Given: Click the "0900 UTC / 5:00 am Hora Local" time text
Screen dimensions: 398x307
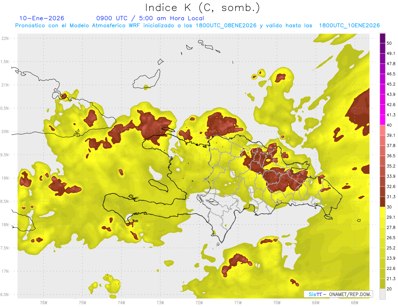Looking at the screenshot, I should [150, 18].
